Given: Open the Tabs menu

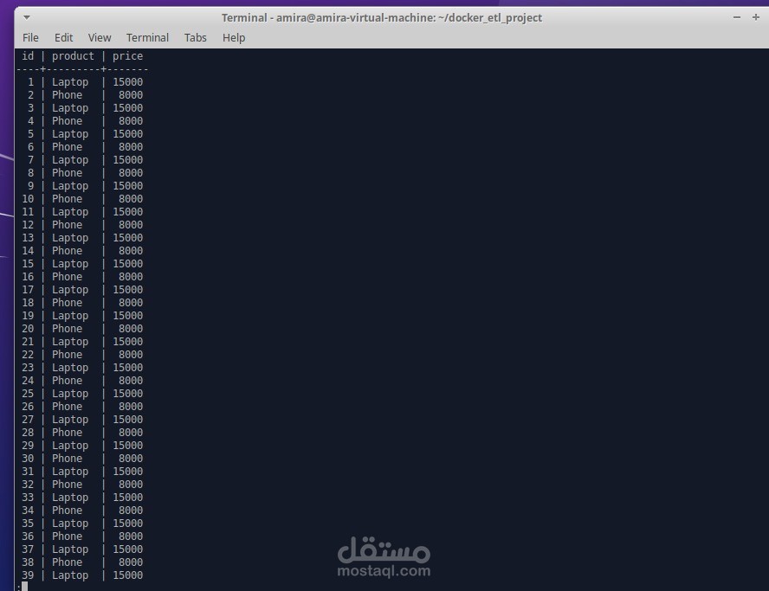Looking at the screenshot, I should click(195, 37).
